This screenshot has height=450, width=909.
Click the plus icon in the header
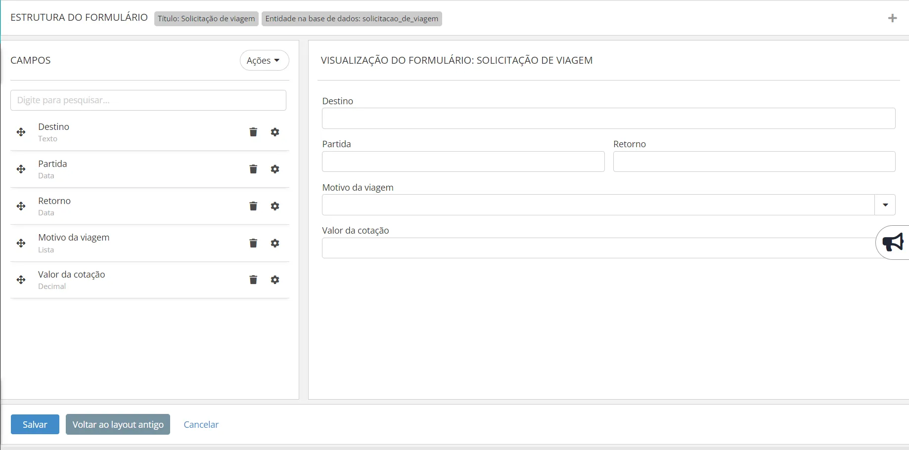click(x=892, y=18)
